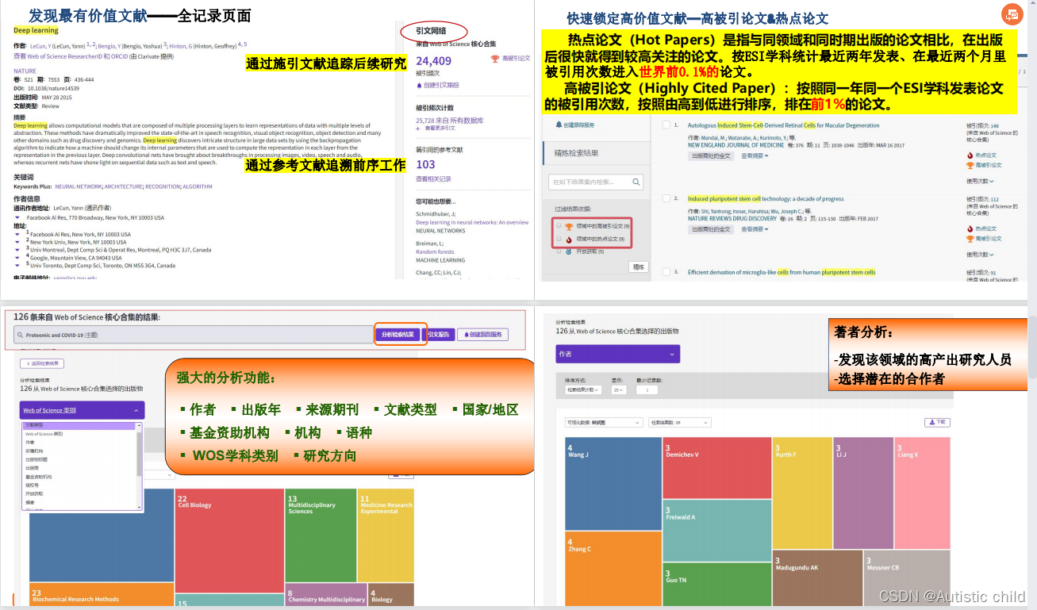Expand address 5 Univ Toronto arrow
This screenshot has width=1037, height=610.
[17, 266]
